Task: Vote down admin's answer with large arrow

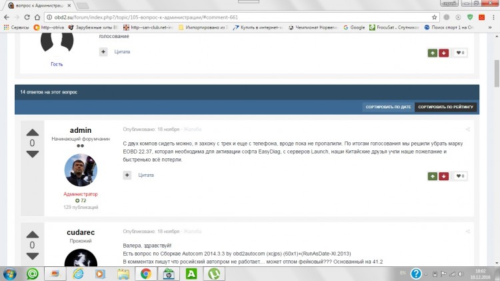Action: pos(32,154)
